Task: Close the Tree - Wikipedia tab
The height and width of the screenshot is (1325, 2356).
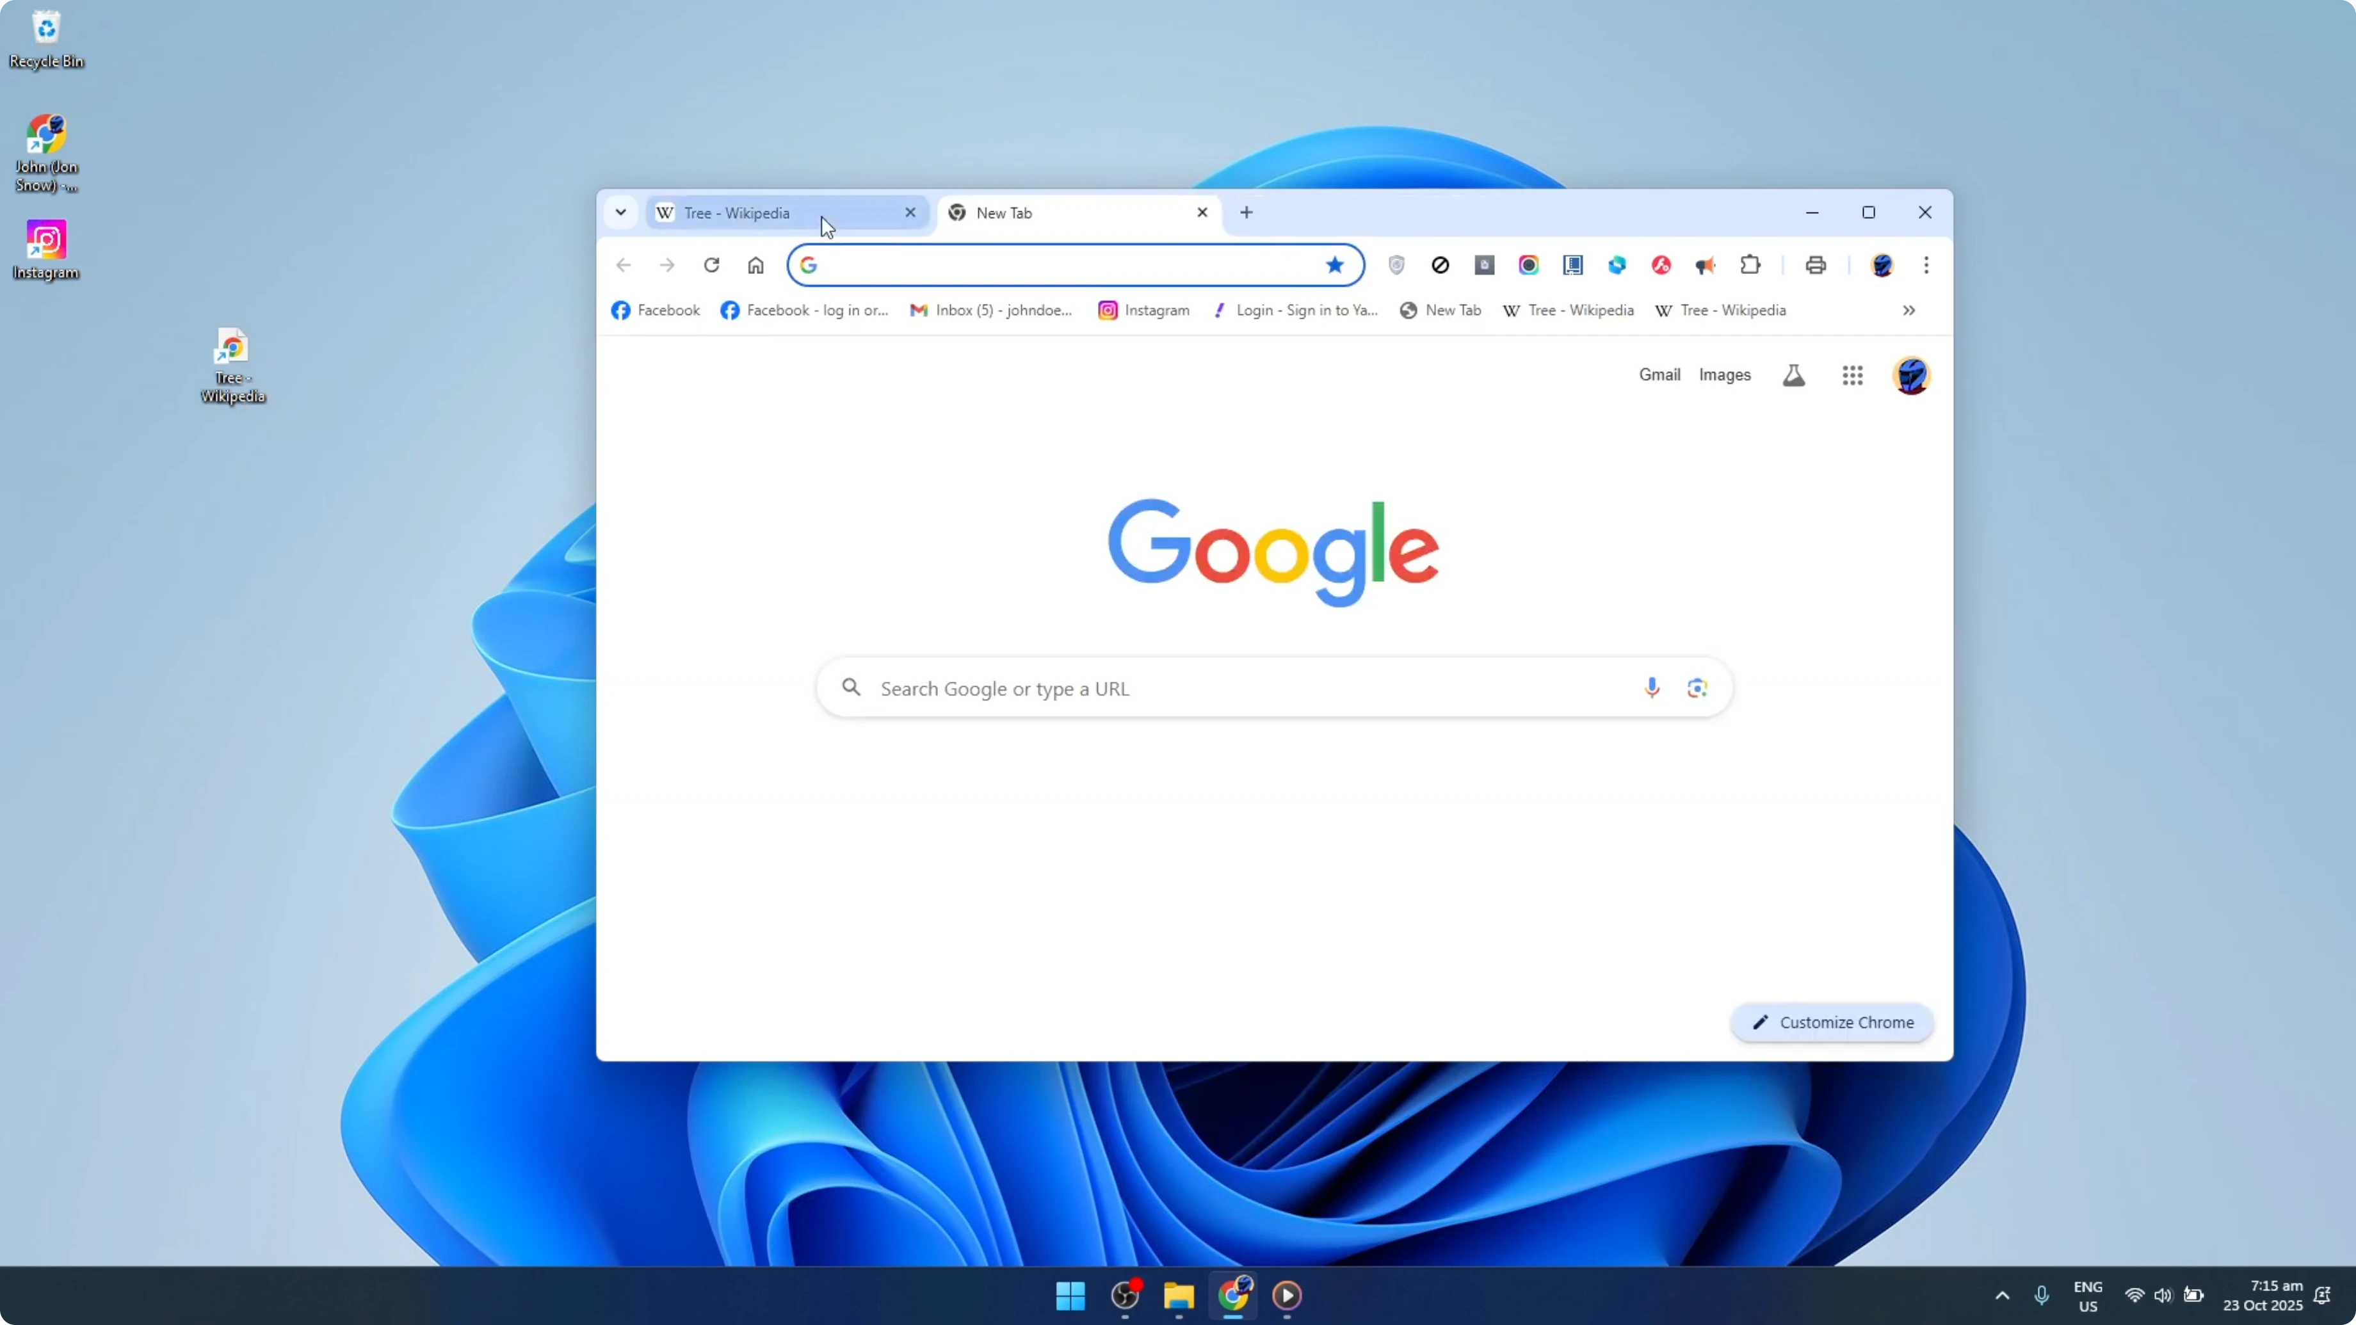Action: tap(910, 212)
